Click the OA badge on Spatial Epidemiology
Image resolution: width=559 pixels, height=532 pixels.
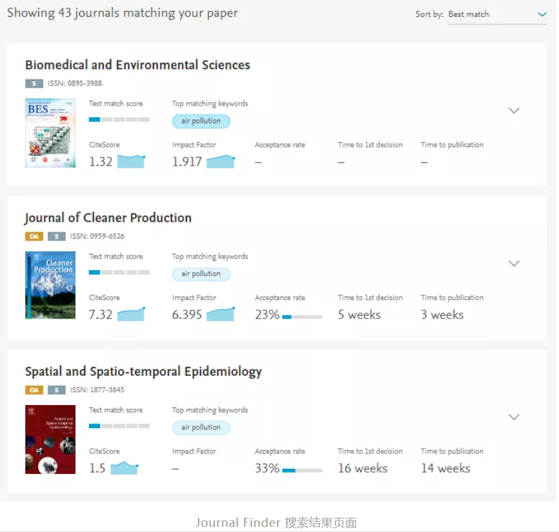[34, 390]
